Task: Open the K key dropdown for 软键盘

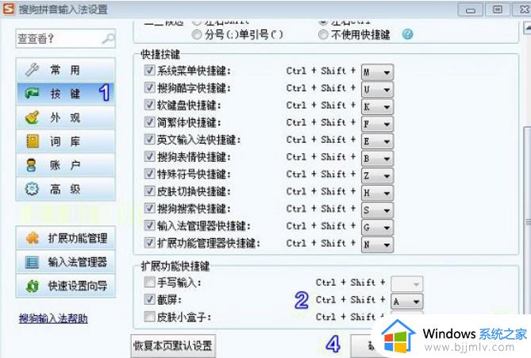Action: (x=377, y=106)
